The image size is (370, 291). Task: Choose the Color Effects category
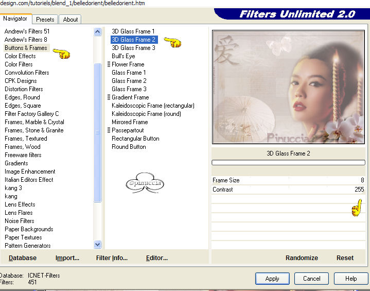[x=20, y=56]
